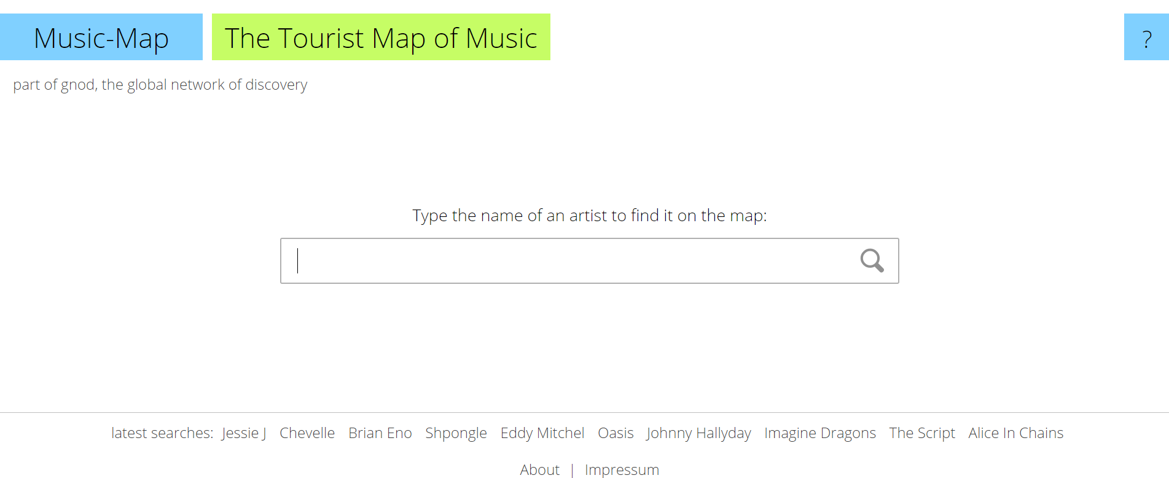
Task: Select Brian Eno from recent searches
Action: 380,433
